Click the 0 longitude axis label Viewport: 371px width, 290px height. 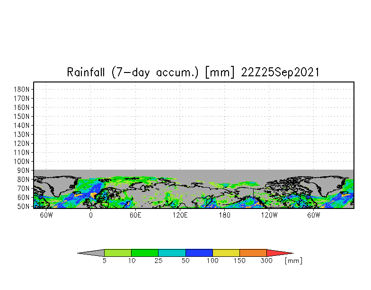click(91, 215)
